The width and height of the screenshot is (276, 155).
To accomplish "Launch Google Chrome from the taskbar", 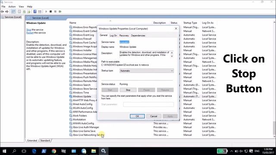I will [54, 151].
